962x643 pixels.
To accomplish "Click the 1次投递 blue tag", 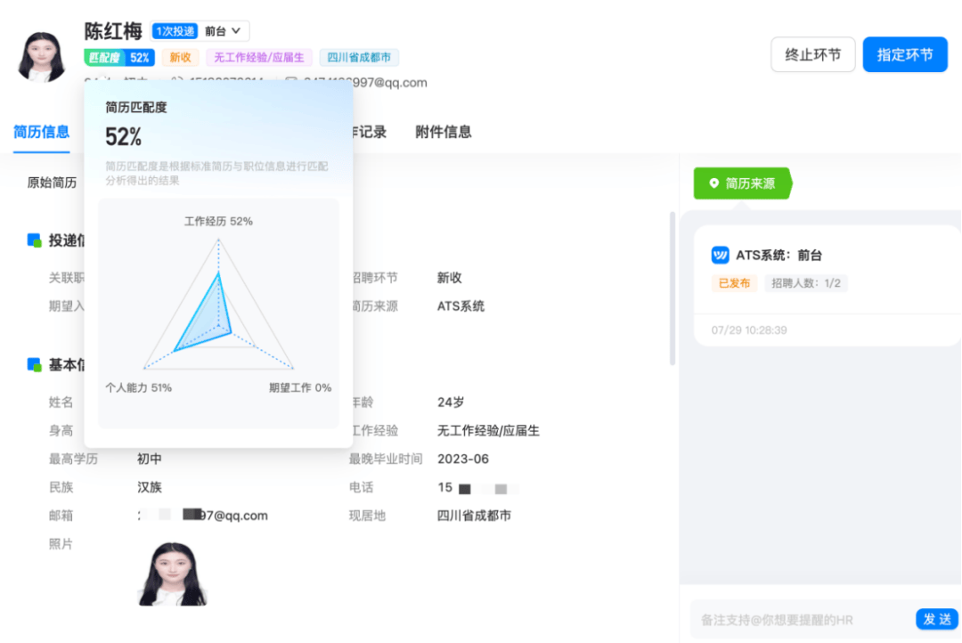I will pos(175,31).
